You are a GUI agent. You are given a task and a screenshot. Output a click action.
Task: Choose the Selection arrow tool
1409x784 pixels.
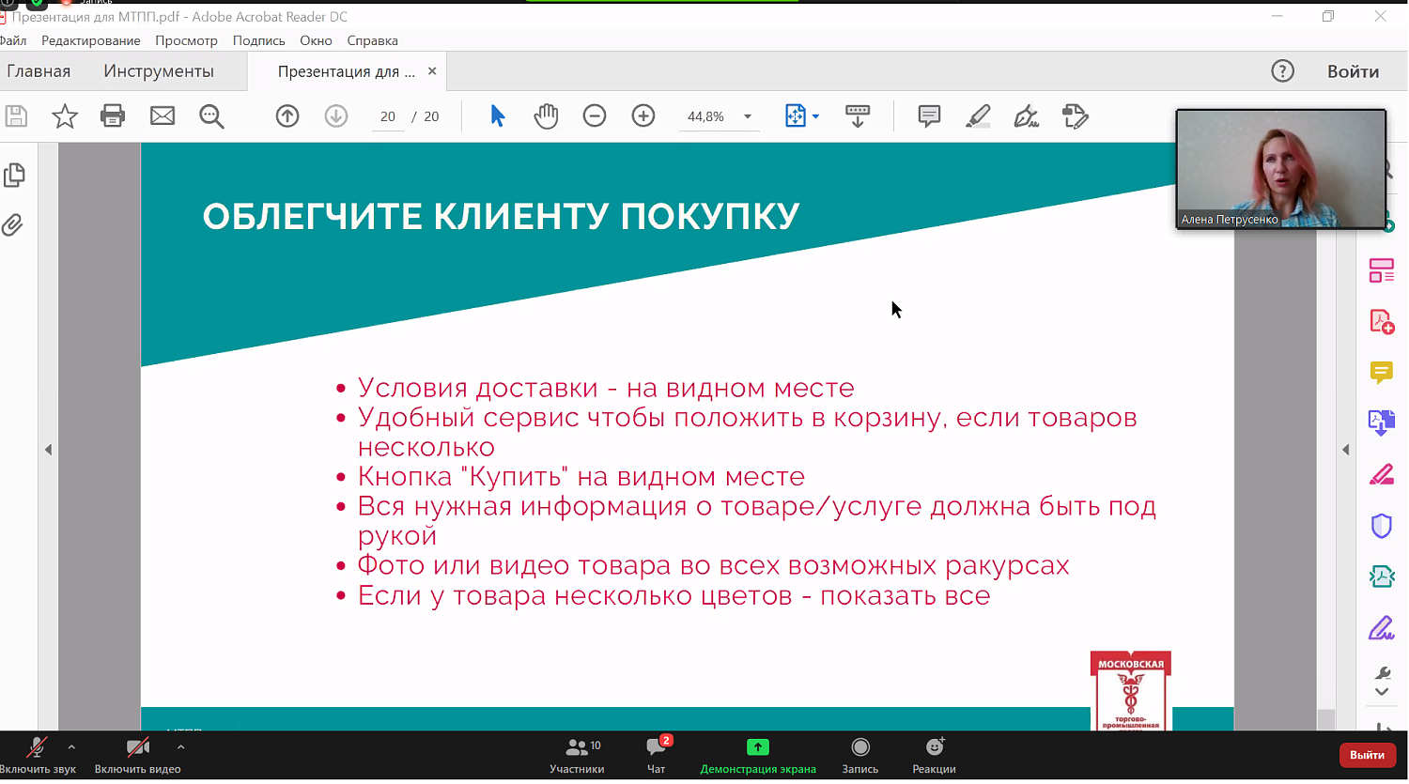[498, 116]
